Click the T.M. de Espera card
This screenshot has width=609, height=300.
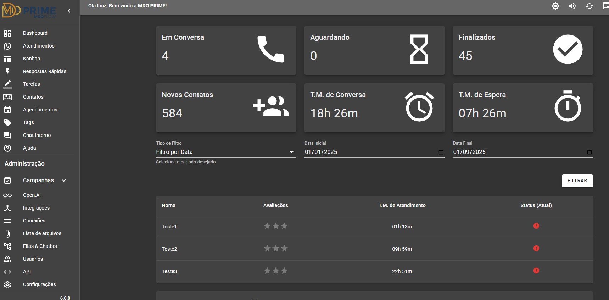[523, 108]
